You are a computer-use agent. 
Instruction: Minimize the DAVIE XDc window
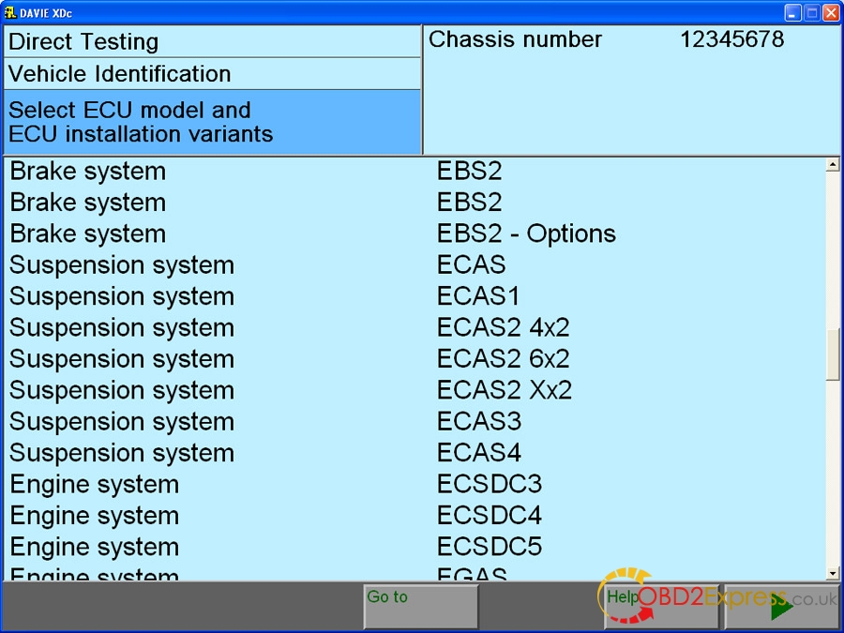pyautogui.click(x=792, y=12)
